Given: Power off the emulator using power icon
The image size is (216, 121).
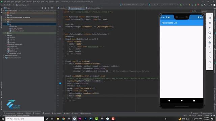Looking at the screenshot, I should [210, 18].
